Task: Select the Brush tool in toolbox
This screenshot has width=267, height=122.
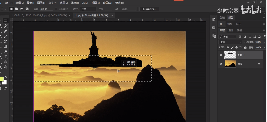Action: point(6,36)
